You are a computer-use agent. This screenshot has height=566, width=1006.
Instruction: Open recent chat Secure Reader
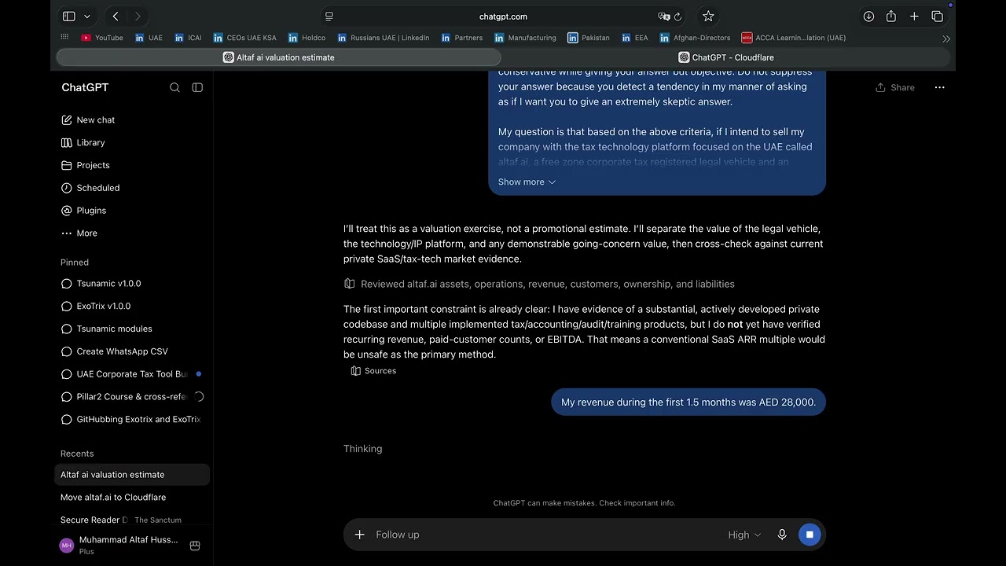[x=132, y=520]
